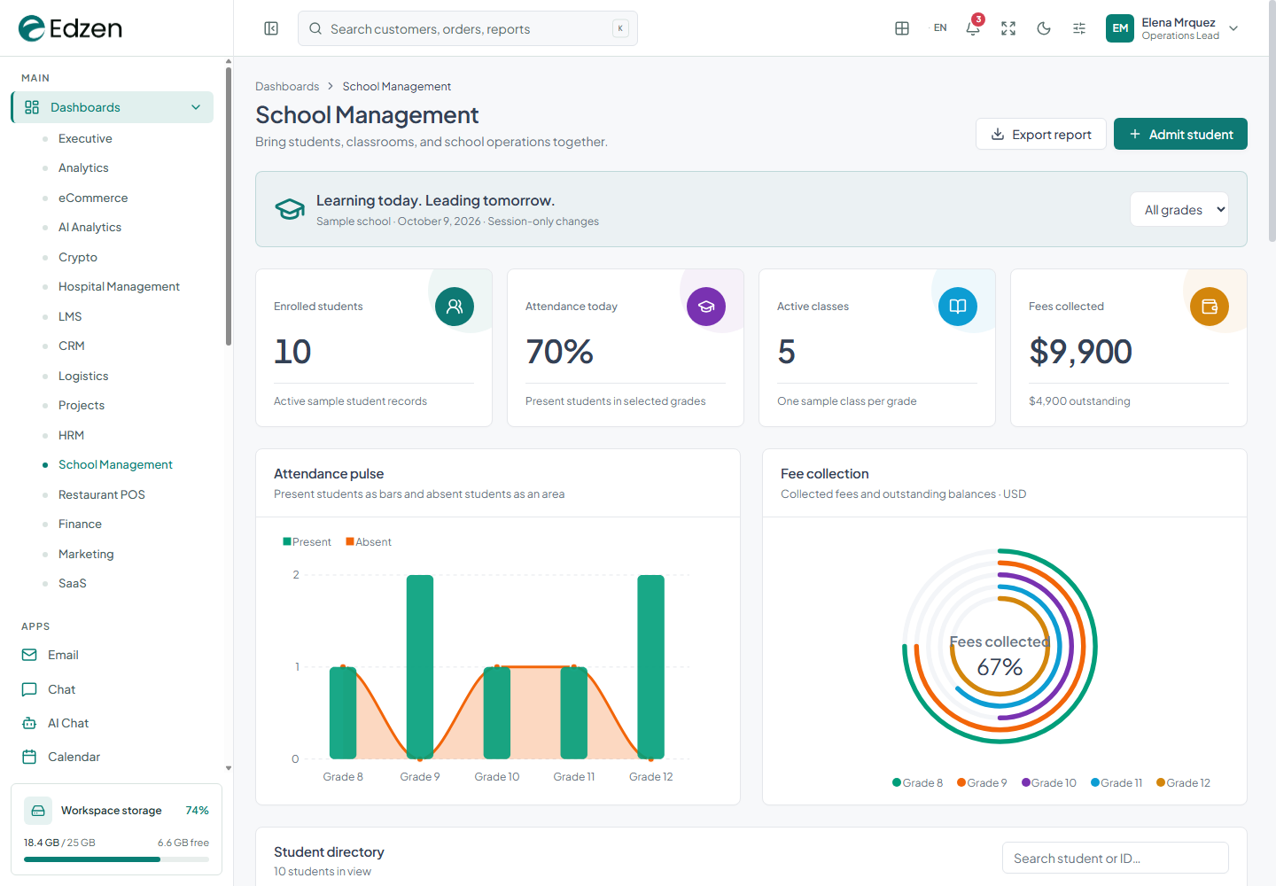Click the Grade 11 legend color dot
The height and width of the screenshot is (886, 1276).
[x=1095, y=782]
